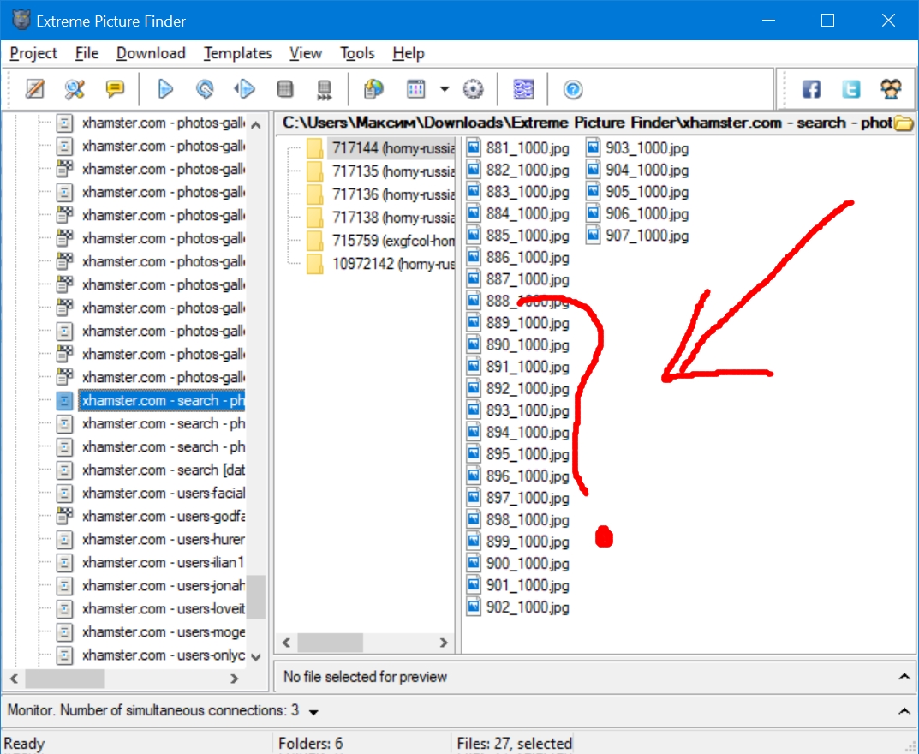Start download with the blue play icon
This screenshot has height=754, width=919.
point(165,89)
